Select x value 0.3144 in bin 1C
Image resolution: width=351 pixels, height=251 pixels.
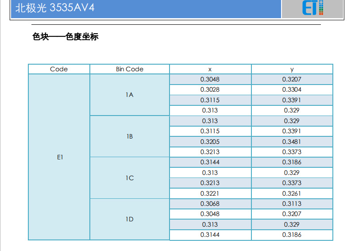(210, 162)
